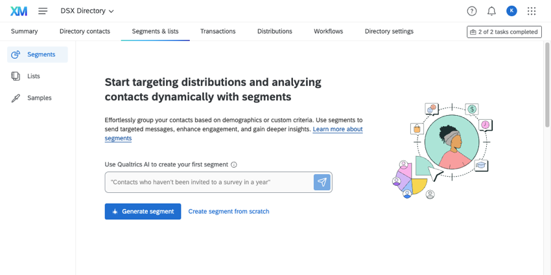Click the briefcase icon in tasks completed
The height and width of the screenshot is (275, 551).
pyautogui.click(x=473, y=32)
